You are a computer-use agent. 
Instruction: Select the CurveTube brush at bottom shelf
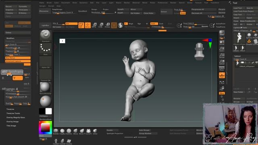point(89,132)
